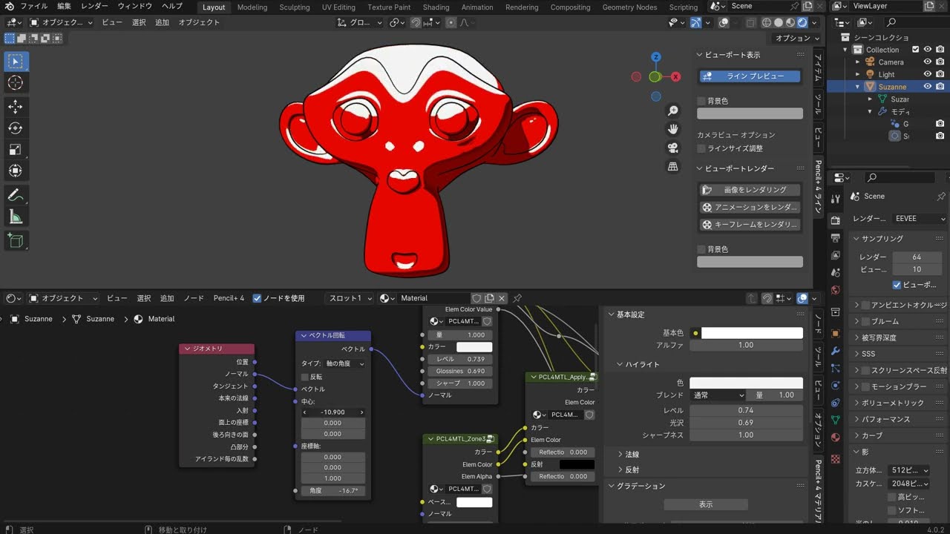Open the Tool properties tab
Screen dimensions: 950x534
coord(836,198)
